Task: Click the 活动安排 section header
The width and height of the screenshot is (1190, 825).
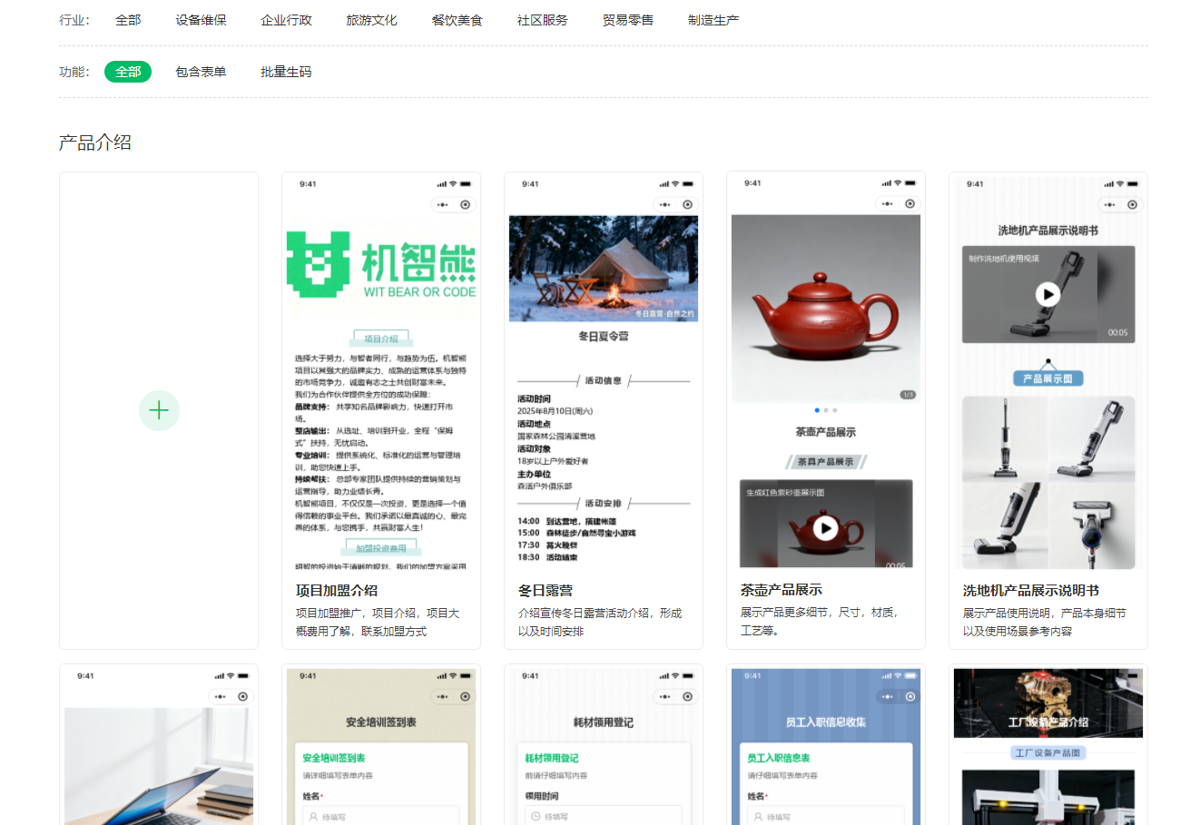Action: (604, 503)
